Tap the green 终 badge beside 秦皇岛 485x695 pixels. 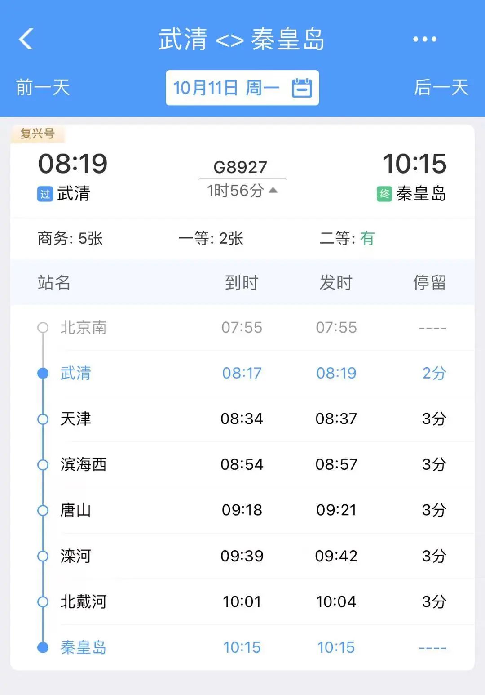coord(384,194)
